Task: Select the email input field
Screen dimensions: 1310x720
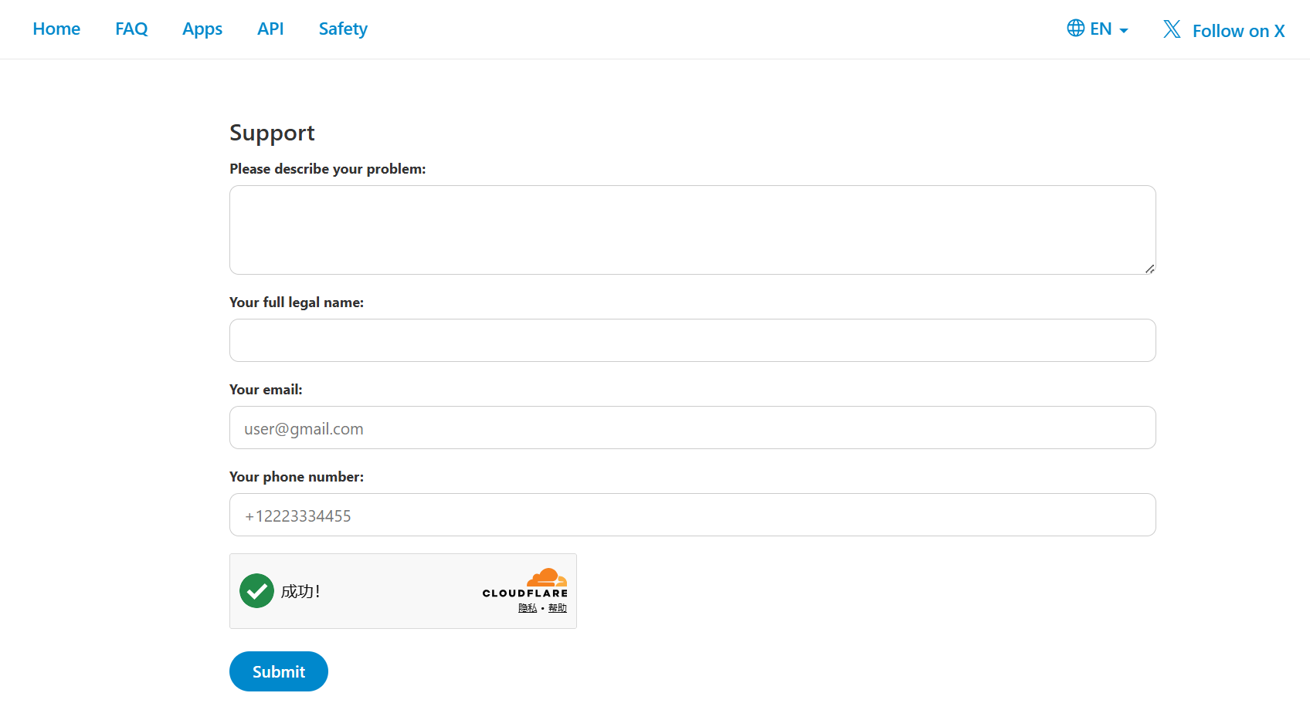Action: point(693,428)
